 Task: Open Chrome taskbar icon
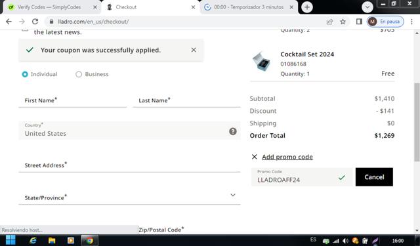[x=89, y=241]
